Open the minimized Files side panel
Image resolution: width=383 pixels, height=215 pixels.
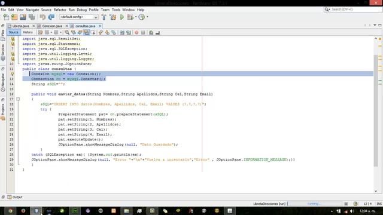click(2, 36)
